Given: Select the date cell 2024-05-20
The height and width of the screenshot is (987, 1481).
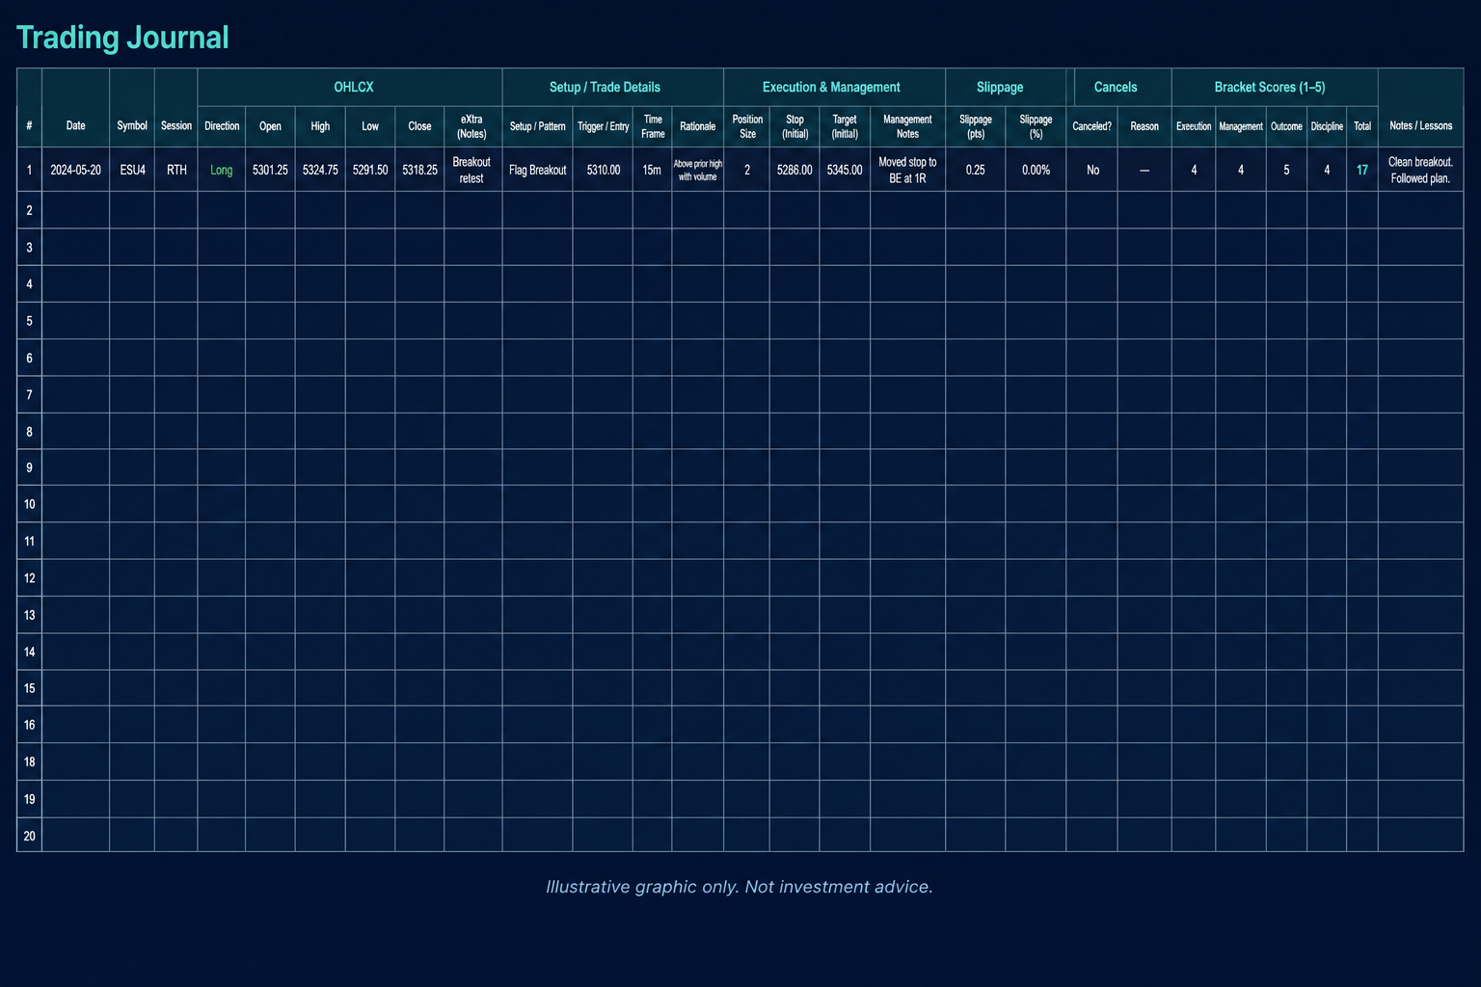Looking at the screenshot, I should (75, 170).
